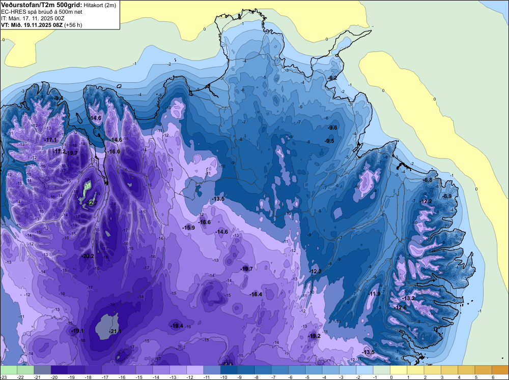Image resolution: width=509 pixels, height=380 pixels.
Task: Click the legend scale label 3
Action: (x=442, y=377)
